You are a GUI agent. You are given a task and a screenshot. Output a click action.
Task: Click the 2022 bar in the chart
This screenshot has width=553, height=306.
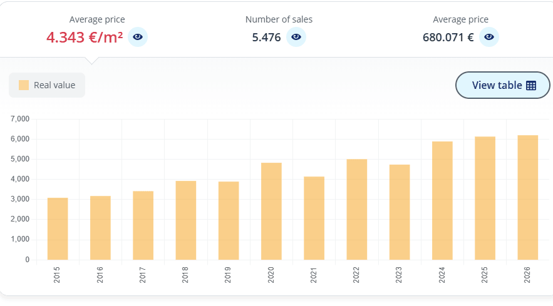[357, 210]
